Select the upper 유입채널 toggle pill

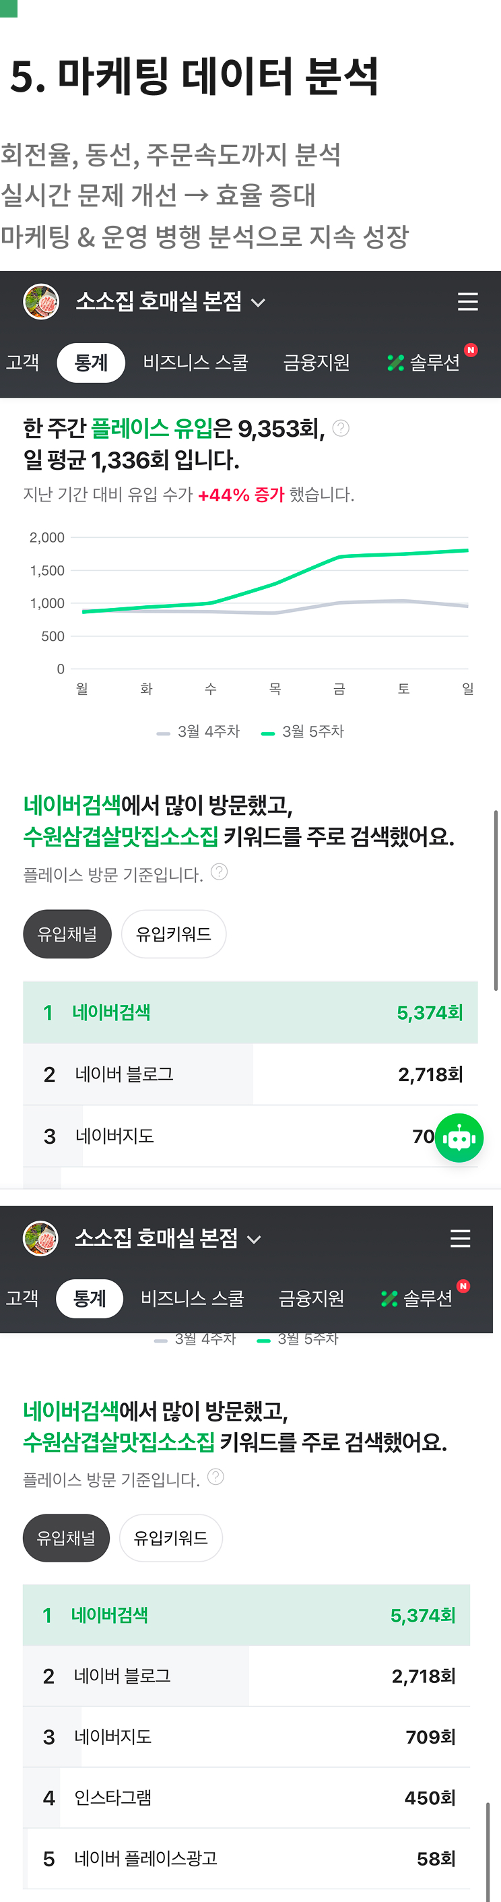click(67, 934)
